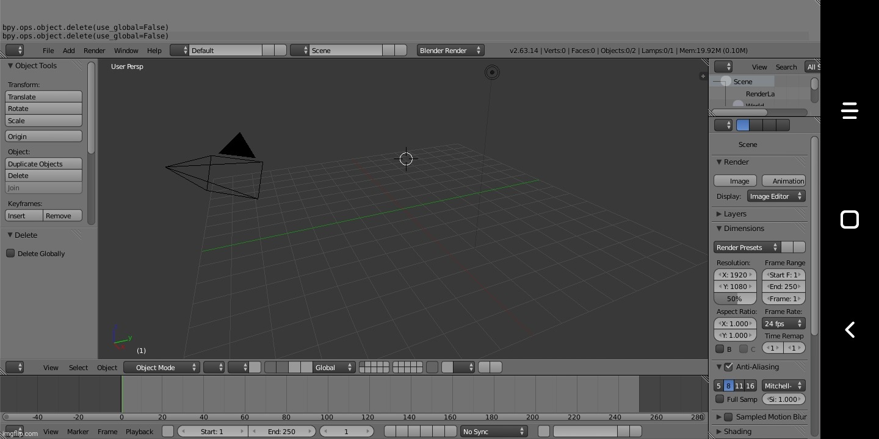Select the lamp object in the viewport
The image size is (879, 439).
tap(492, 73)
